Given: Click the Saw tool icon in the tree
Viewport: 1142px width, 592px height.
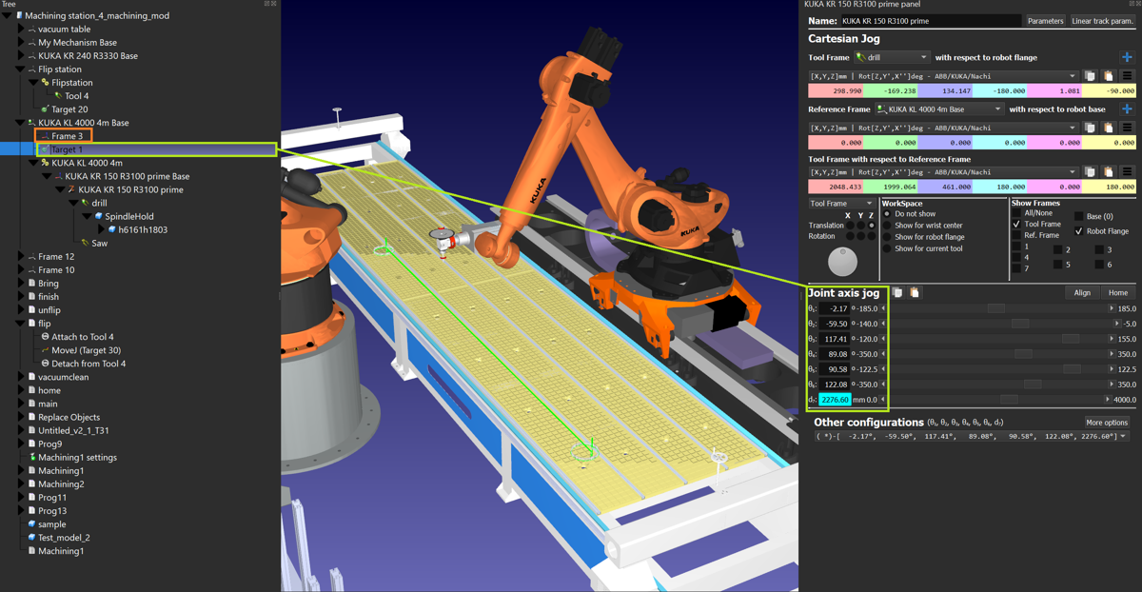Looking at the screenshot, I should 85,244.
